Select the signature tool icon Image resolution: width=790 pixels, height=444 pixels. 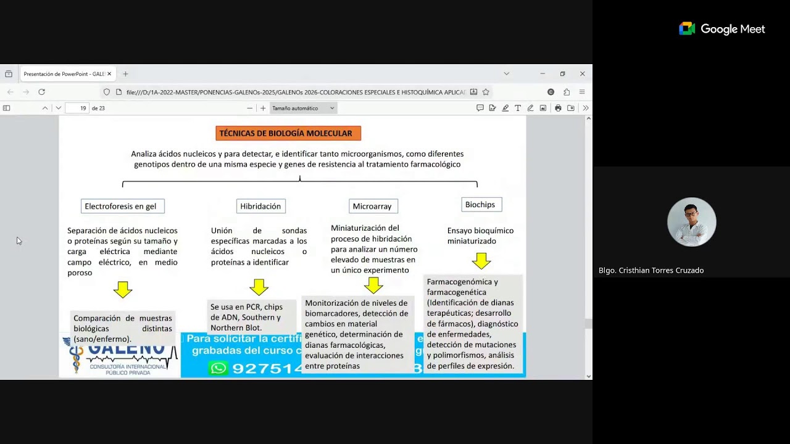pos(493,108)
